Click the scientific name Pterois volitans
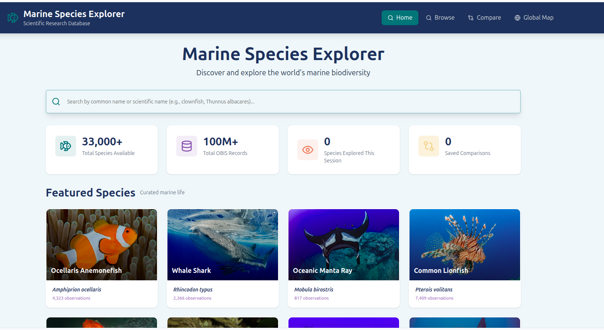The width and height of the screenshot is (604, 330). pyautogui.click(x=434, y=290)
